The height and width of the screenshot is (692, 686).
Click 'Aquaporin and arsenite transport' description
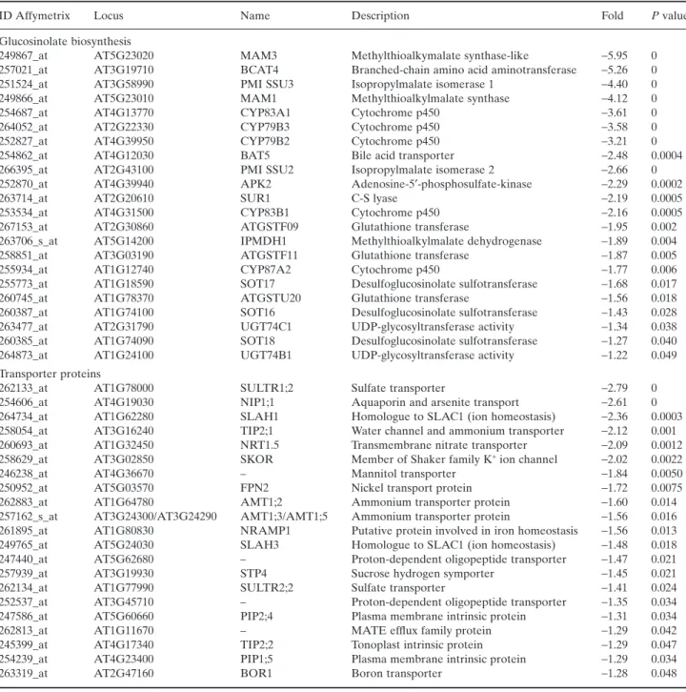click(435, 402)
